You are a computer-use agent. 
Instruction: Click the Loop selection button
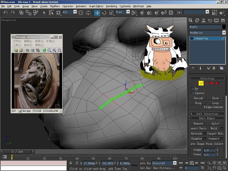click(x=215, y=103)
